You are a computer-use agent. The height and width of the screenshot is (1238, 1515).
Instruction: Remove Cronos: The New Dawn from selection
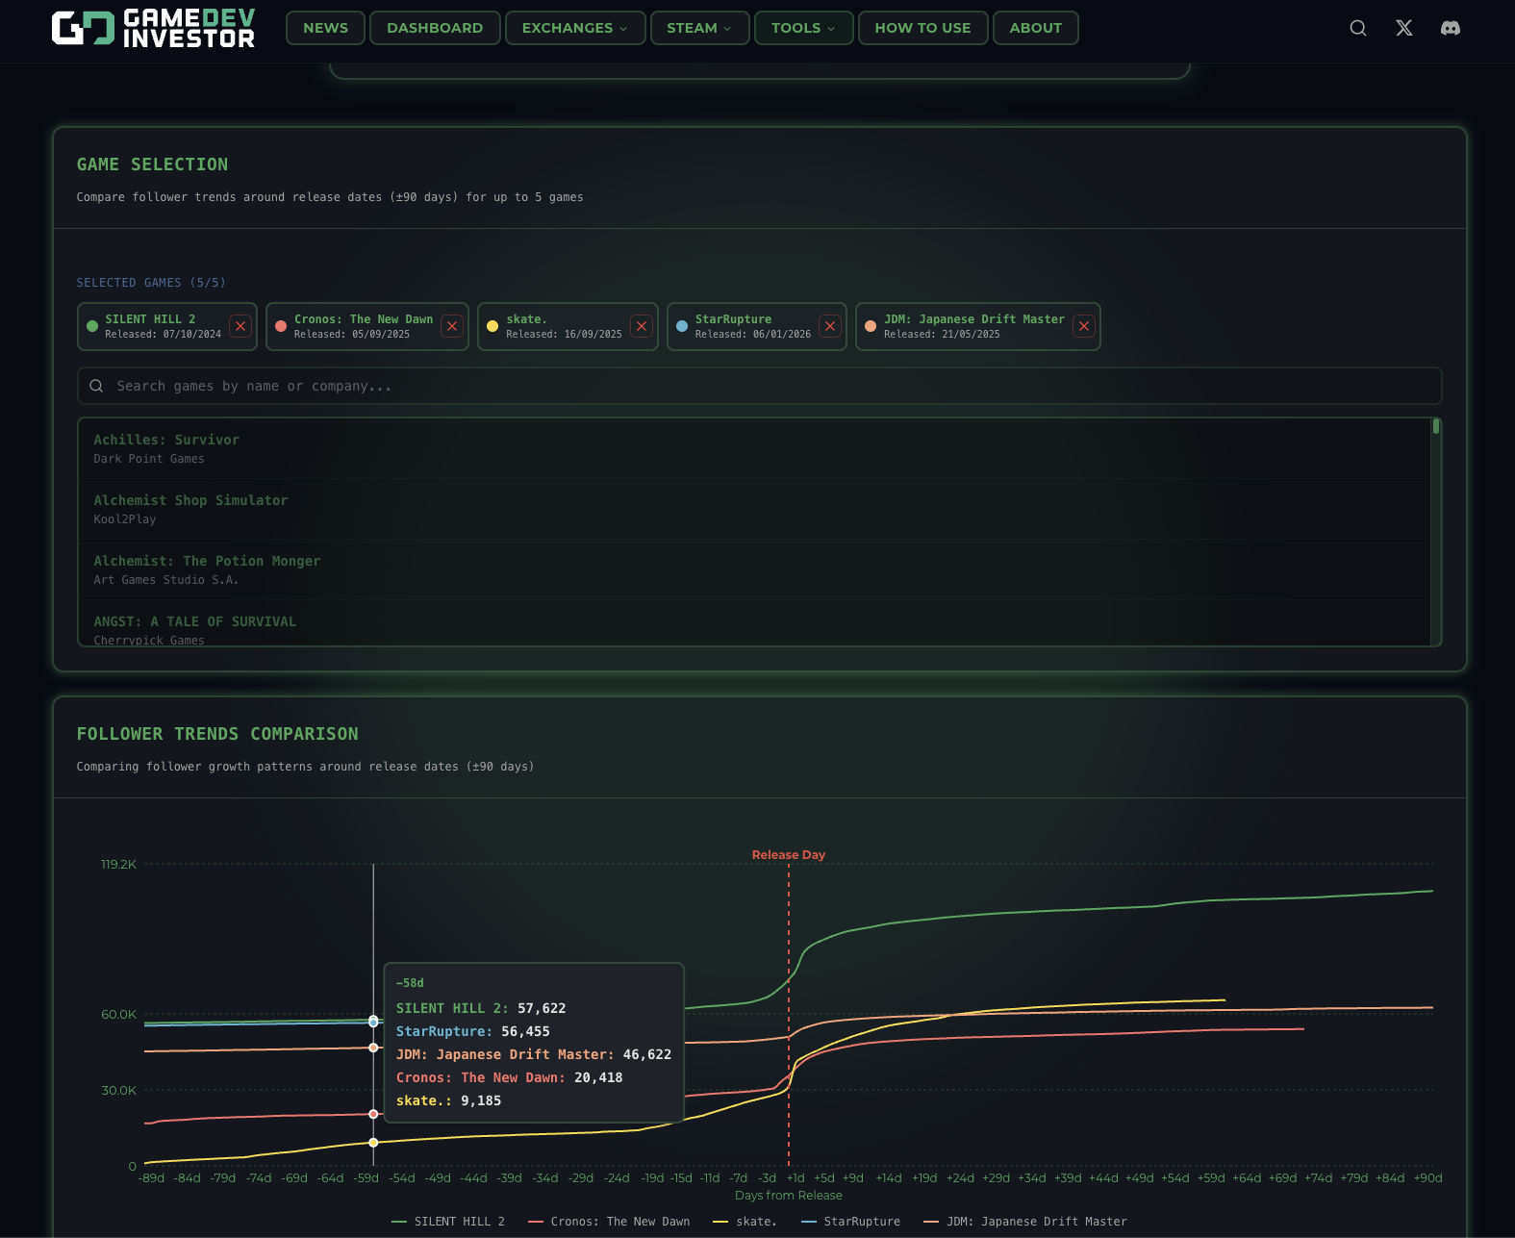[452, 326]
